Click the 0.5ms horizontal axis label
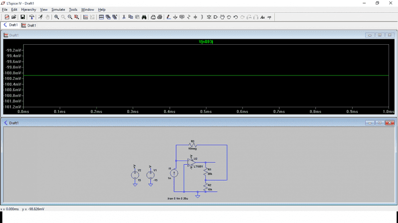This screenshot has width=398, height=223. click(x=205, y=111)
